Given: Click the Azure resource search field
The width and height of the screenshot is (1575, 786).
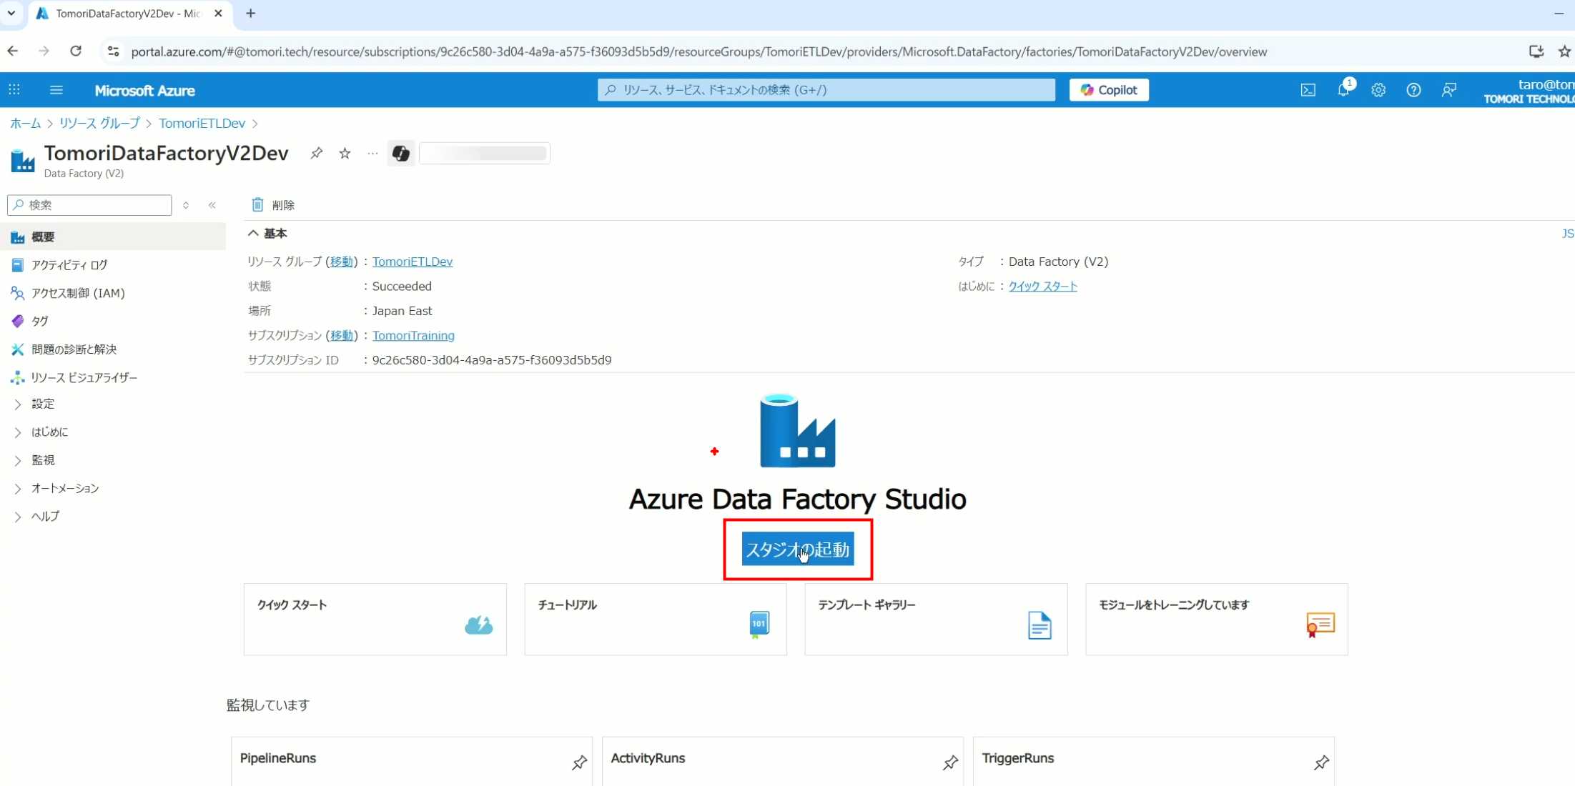Looking at the screenshot, I should coord(826,90).
